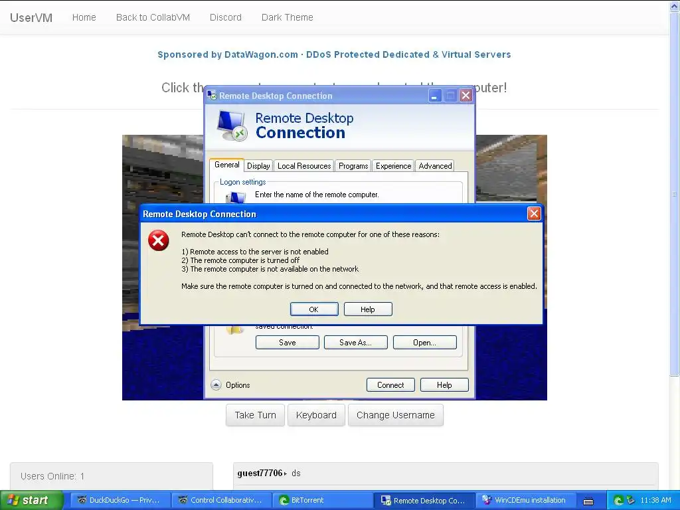Click the Save As... button
This screenshot has width=680, height=510.
tap(355, 342)
